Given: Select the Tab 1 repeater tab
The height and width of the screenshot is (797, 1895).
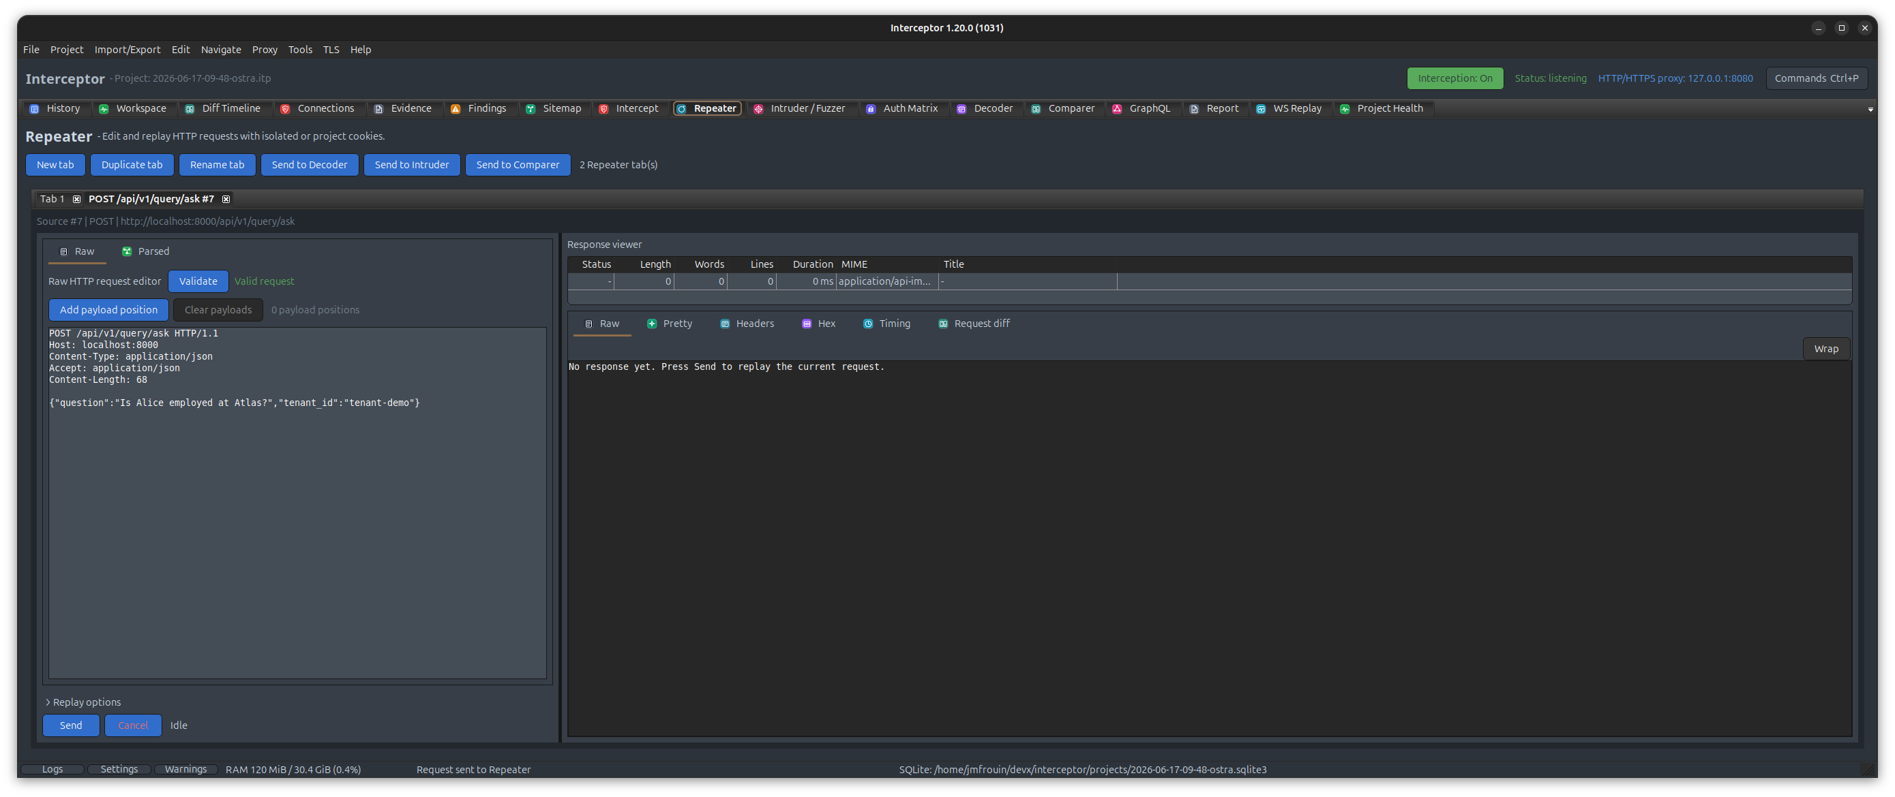Looking at the screenshot, I should pos(53,199).
